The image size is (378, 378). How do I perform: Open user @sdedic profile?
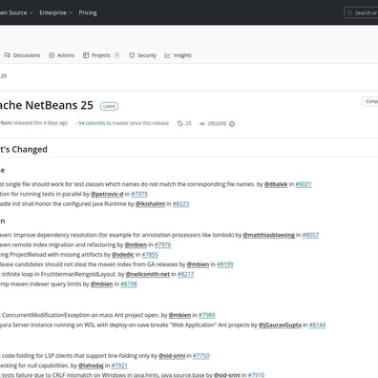coord(123,255)
